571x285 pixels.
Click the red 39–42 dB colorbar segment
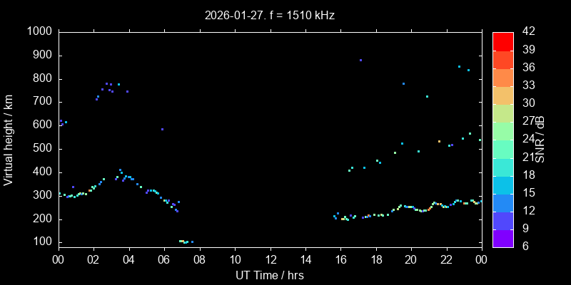pyautogui.click(x=503, y=41)
